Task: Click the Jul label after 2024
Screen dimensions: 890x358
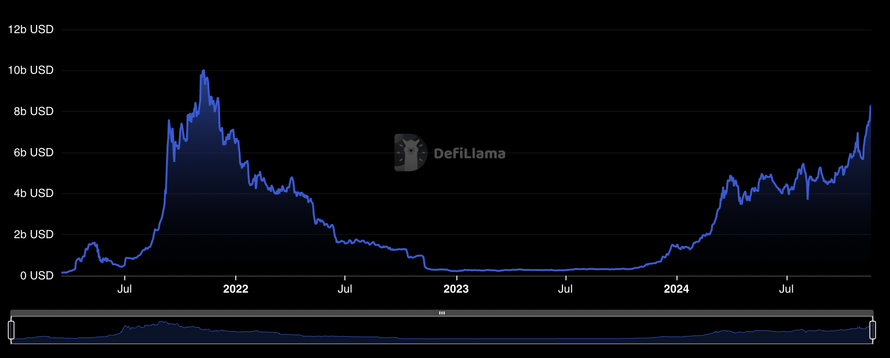Action: coord(787,289)
